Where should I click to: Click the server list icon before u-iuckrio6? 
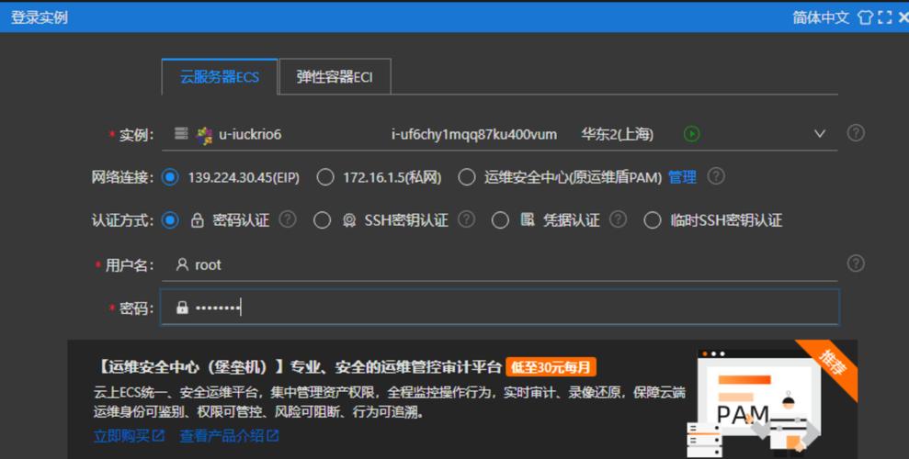181,134
